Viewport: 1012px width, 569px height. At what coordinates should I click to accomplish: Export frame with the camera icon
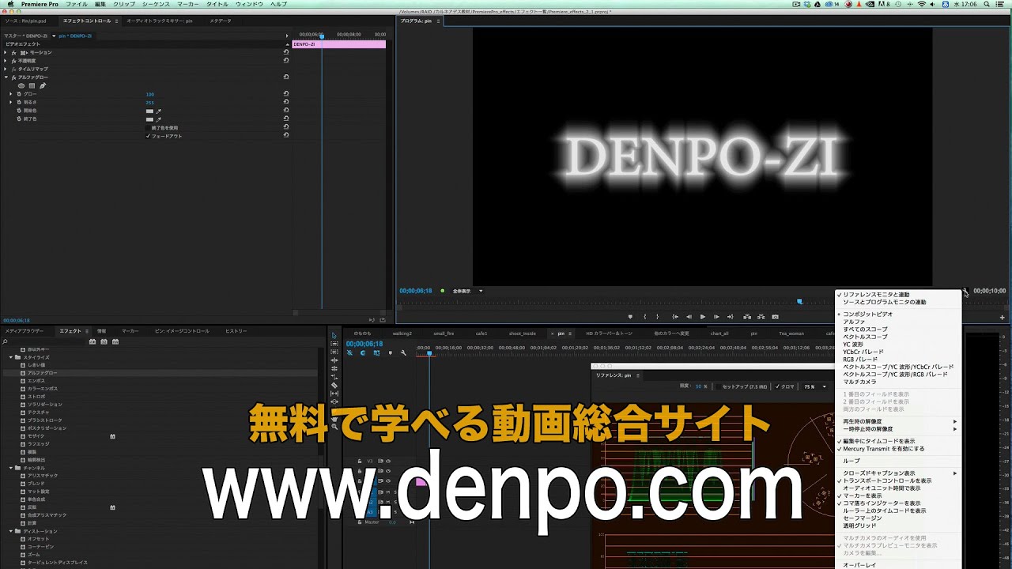(775, 317)
